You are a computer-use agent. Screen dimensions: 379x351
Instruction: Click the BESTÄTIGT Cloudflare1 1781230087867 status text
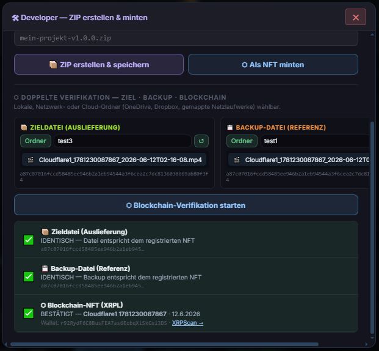[120, 314]
